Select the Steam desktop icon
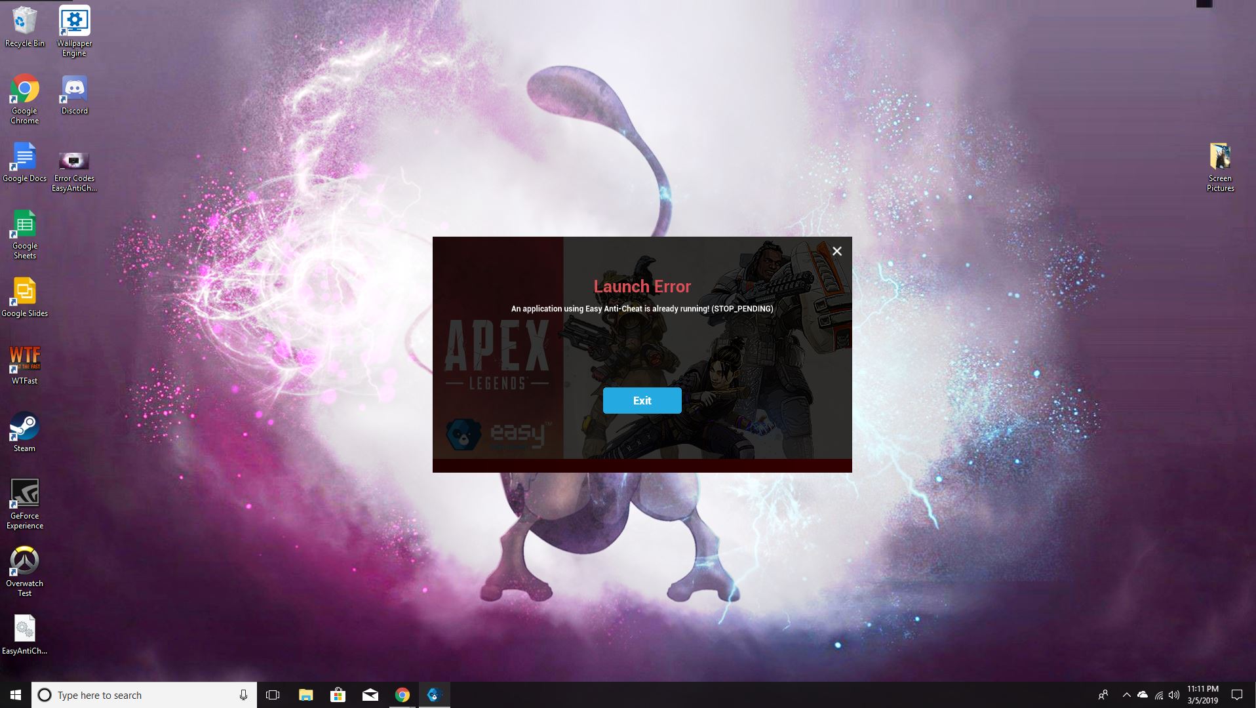 pos(24,429)
